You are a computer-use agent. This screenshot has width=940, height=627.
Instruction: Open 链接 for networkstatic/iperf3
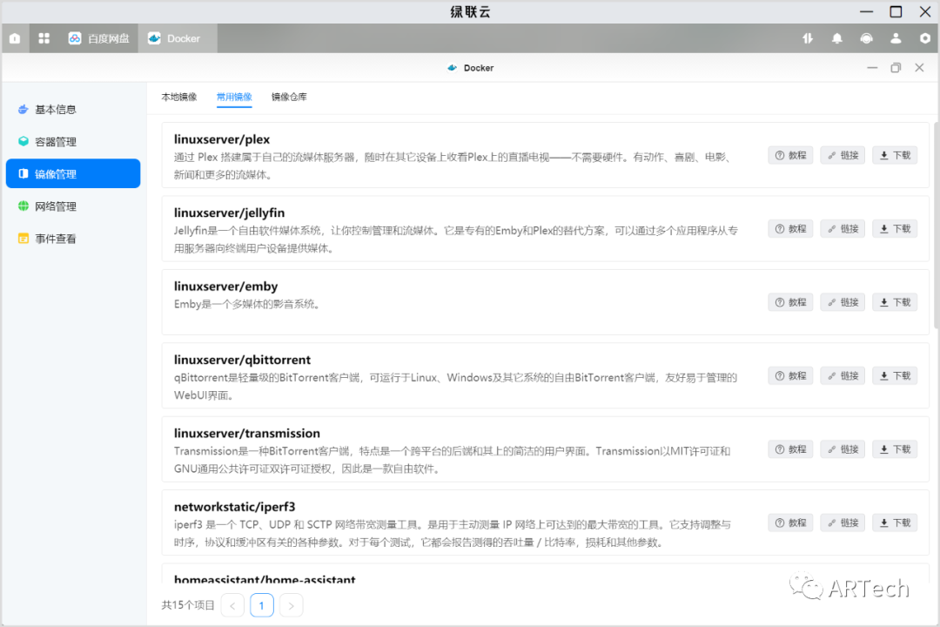[x=843, y=522]
